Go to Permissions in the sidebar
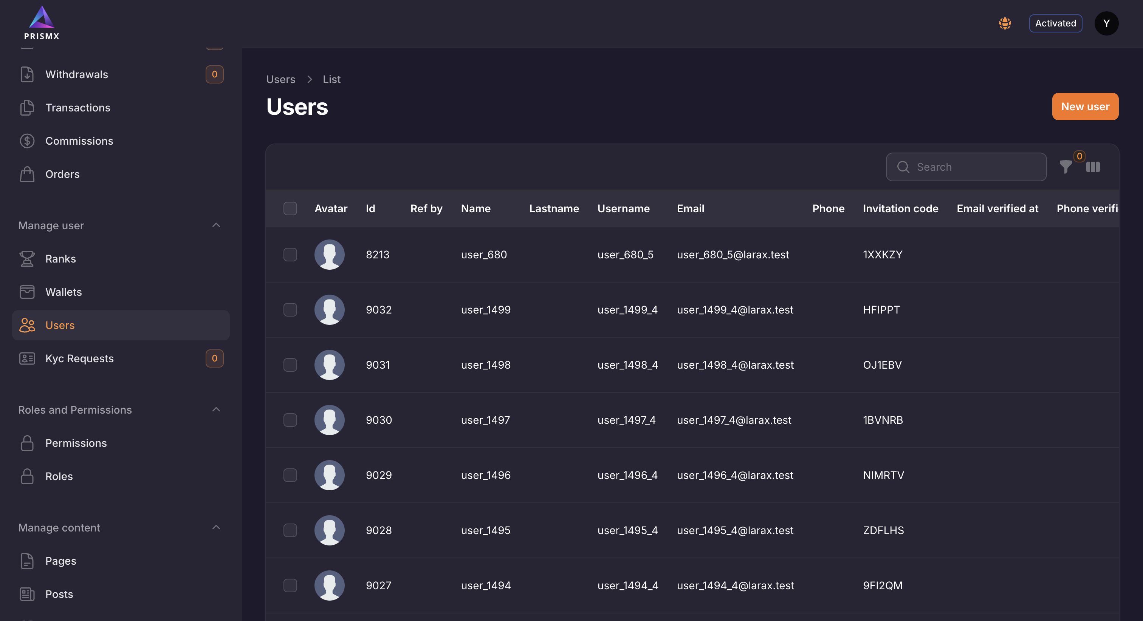Image resolution: width=1143 pixels, height=621 pixels. [76, 443]
